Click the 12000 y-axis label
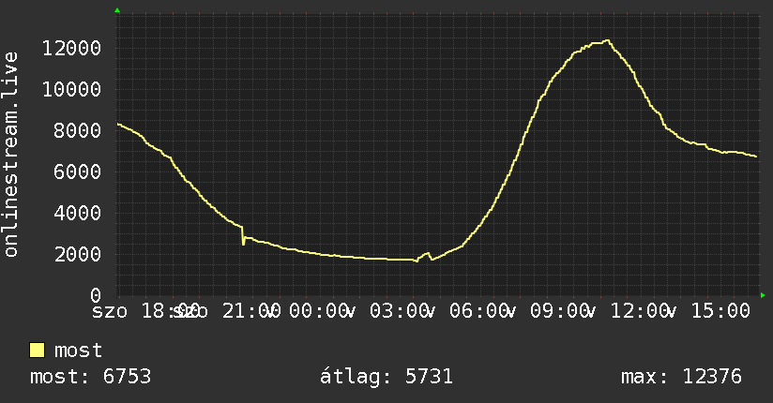 pos(71,49)
